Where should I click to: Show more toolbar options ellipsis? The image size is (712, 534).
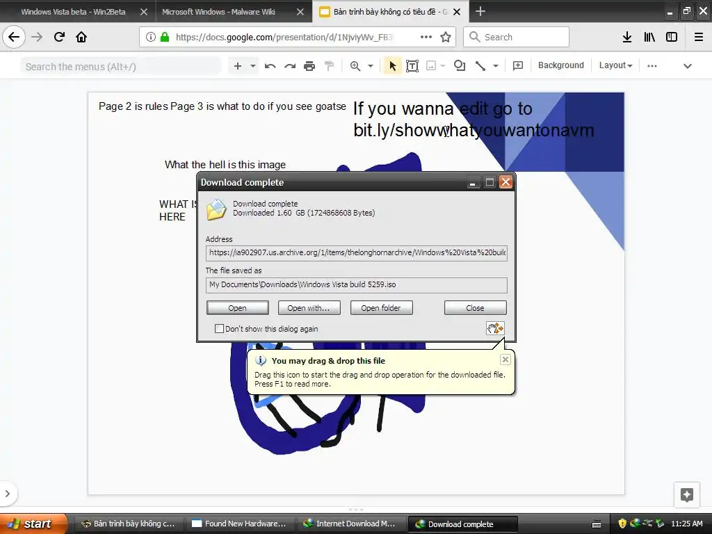(652, 66)
